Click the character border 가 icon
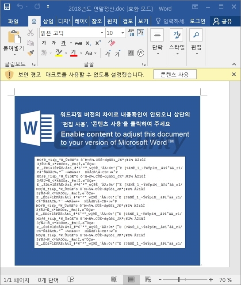This screenshot has height=285, width=241. point(141,33)
